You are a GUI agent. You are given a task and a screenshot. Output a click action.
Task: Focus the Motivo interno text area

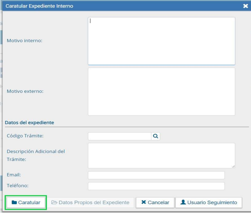(161, 41)
